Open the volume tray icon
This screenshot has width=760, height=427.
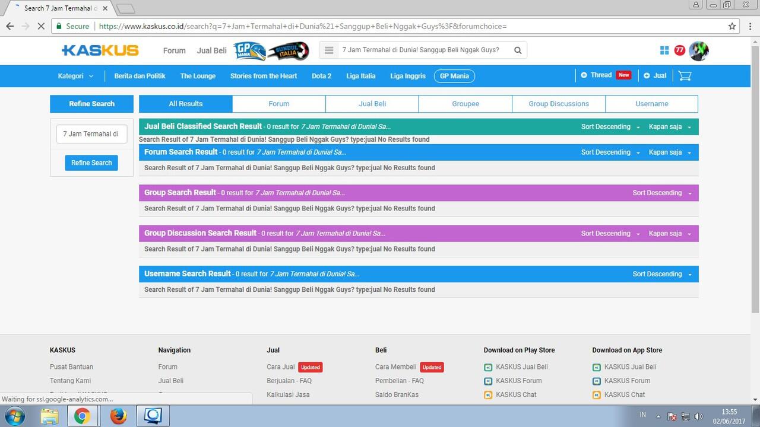(x=698, y=416)
